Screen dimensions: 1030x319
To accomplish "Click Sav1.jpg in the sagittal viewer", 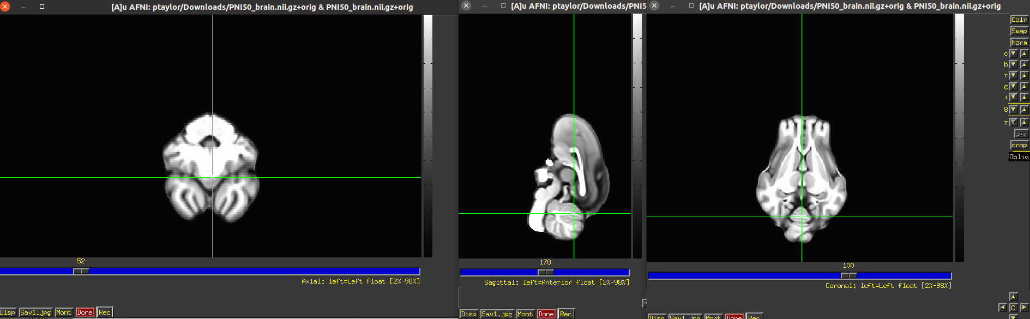I will 496,314.
